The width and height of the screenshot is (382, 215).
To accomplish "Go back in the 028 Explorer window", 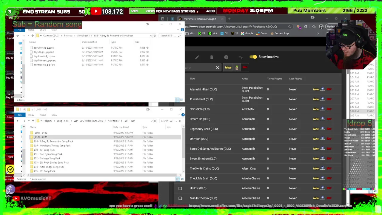I will [18, 36].
